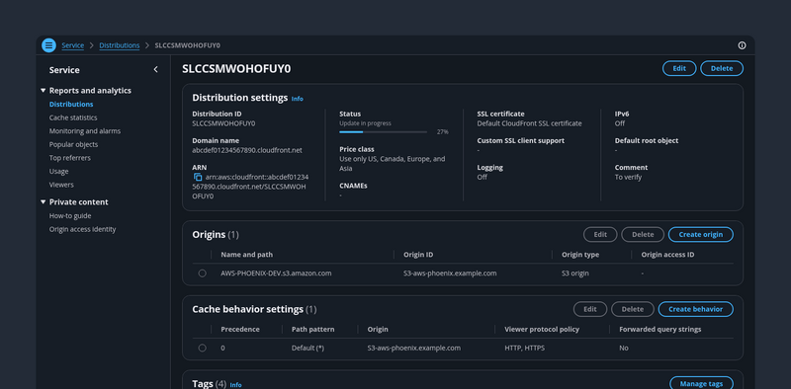This screenshot has width=791, height=389.
Task: Open Info link beside Distribution settings
Action: click(298, 99)
